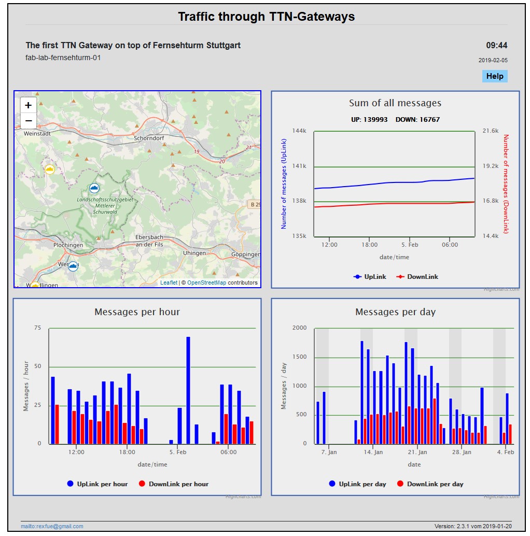The image size is (530, 536).
Task: Open the OpenStreetMap link
Action: coord(206,283)
